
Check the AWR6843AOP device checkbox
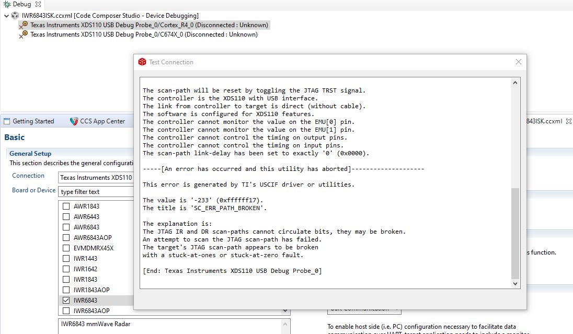click(66, 237)
